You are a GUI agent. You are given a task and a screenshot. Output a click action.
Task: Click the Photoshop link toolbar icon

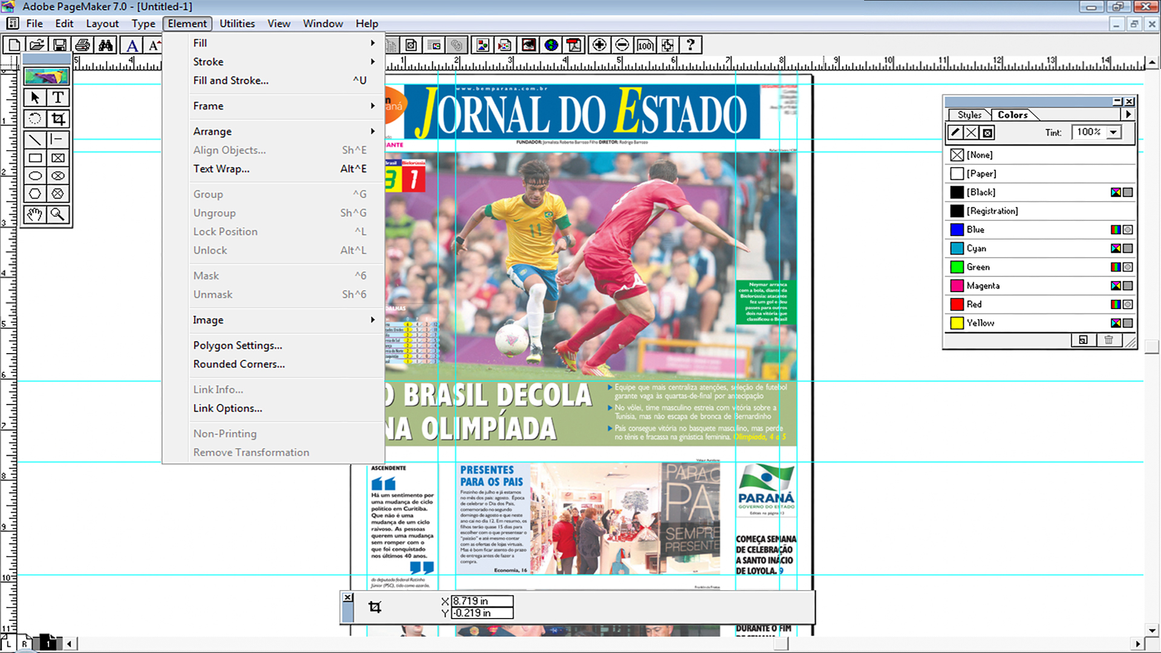tap(528, 45)
